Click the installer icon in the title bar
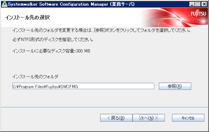This screenshot has width=209, height=132. pos(4,4)
